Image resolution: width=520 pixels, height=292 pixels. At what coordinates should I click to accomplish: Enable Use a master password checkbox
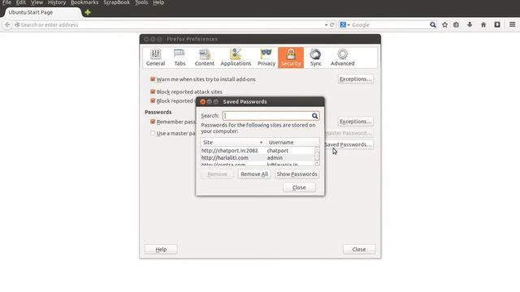point(153,133)
